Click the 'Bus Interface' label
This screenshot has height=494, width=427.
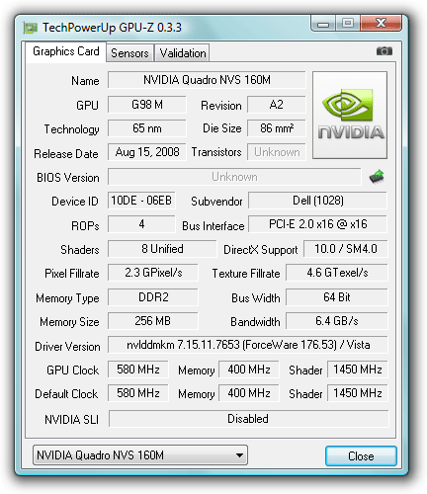click(213, 226)
